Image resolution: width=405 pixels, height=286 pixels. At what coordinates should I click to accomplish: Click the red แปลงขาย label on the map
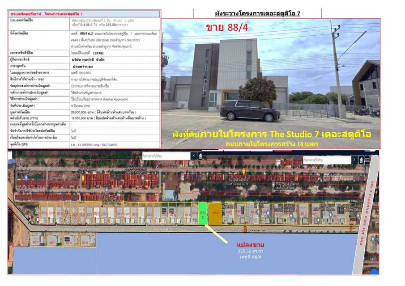click(x=250, y=245)
